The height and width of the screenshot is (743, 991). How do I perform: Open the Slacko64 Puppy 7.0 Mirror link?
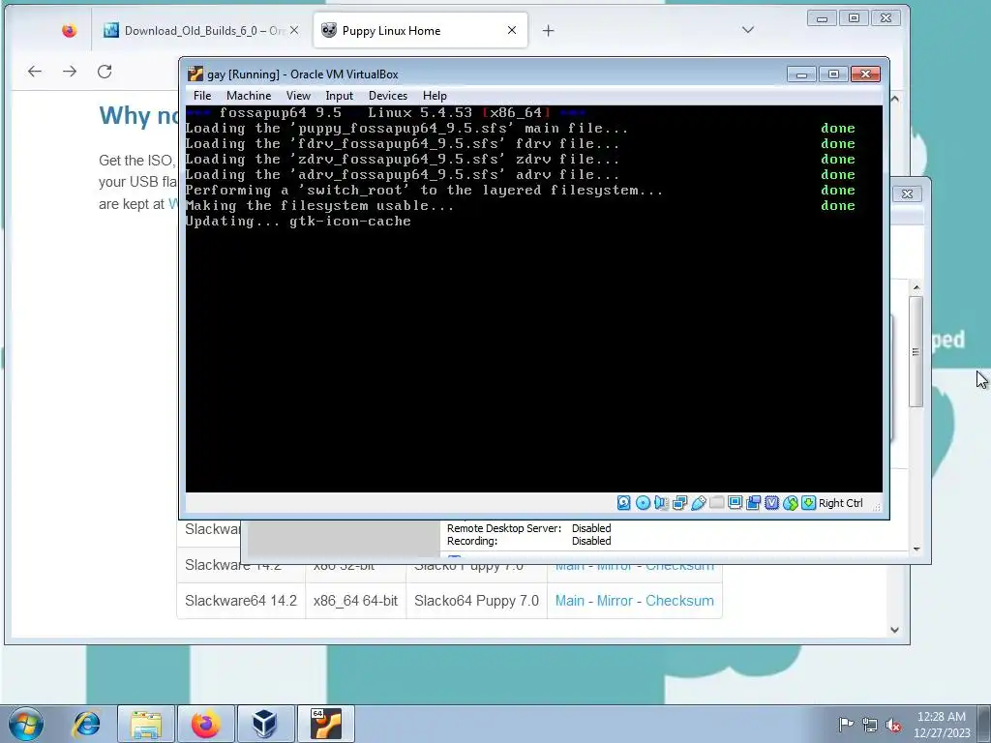pos(615,600)
